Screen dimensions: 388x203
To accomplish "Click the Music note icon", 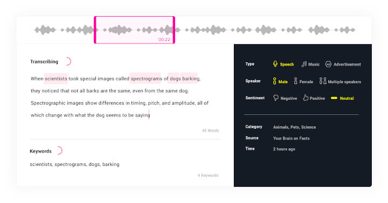I will (304, 64).
